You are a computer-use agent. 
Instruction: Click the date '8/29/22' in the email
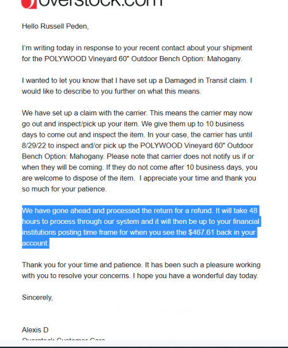tap(34, 145)
